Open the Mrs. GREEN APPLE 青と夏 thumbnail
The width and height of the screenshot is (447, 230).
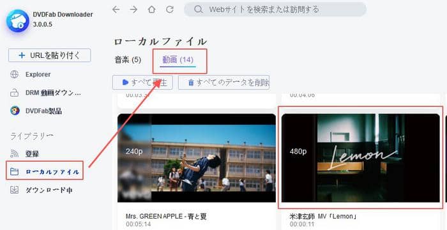click(197, 158)
